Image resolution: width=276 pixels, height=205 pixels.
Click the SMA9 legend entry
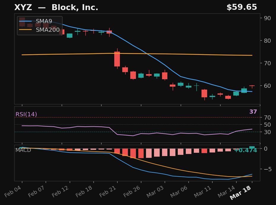(36, 21)
